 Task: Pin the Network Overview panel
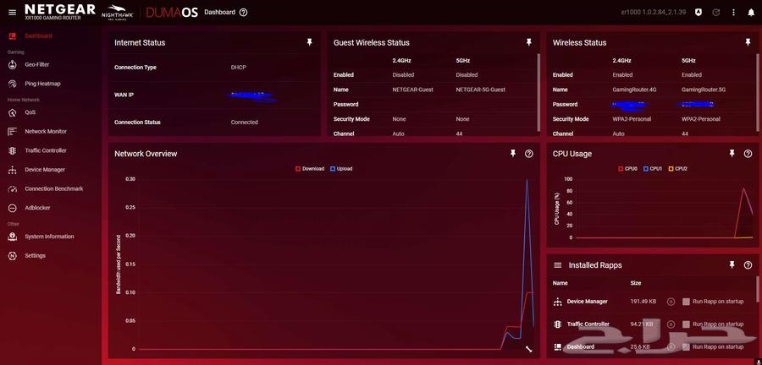(513, 154)
